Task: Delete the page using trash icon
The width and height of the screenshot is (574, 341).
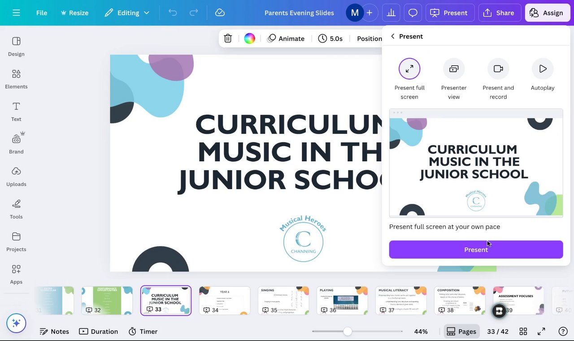Action: coord(228,39)
